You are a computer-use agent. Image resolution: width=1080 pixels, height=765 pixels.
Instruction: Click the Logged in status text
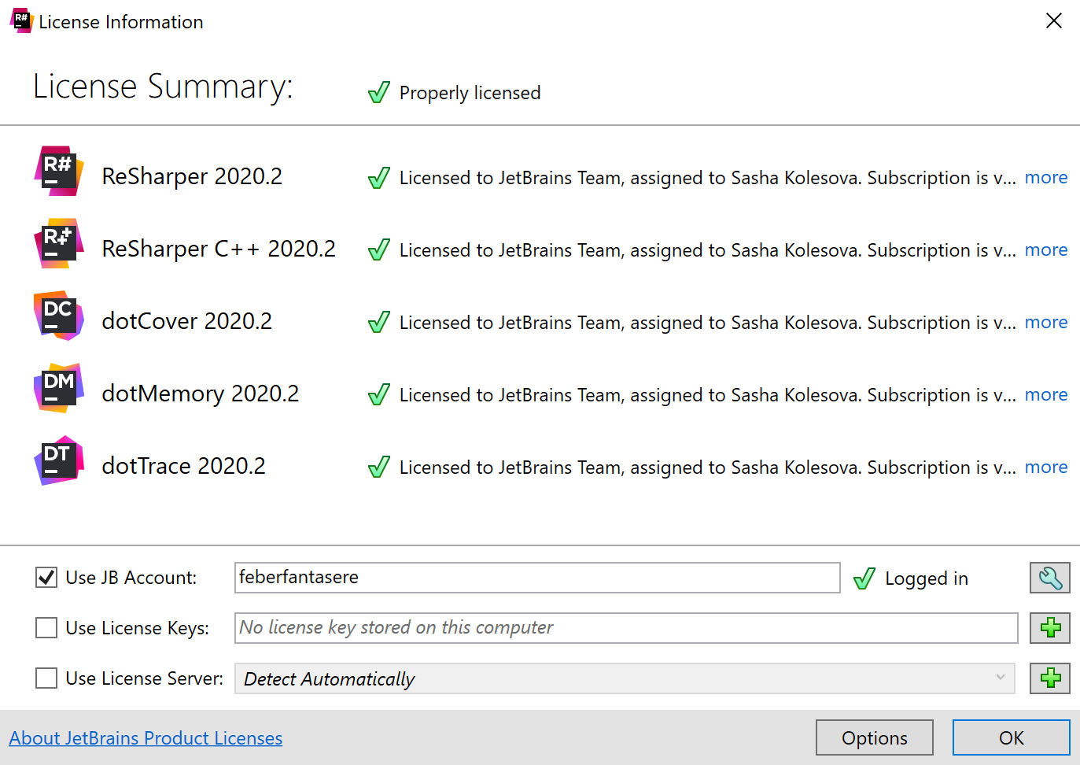coord(927,578)
